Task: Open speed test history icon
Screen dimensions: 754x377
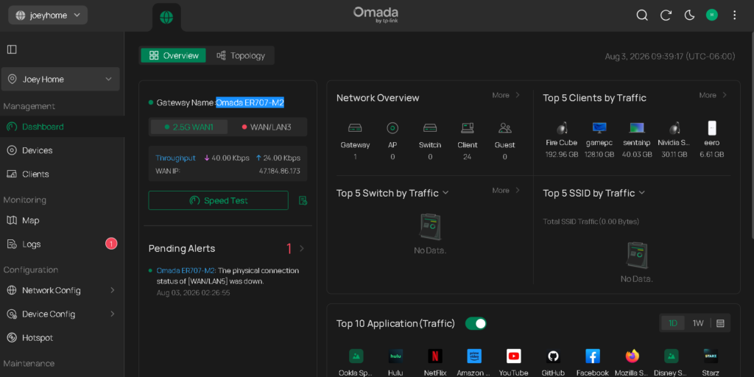Action: click(303, 200)
